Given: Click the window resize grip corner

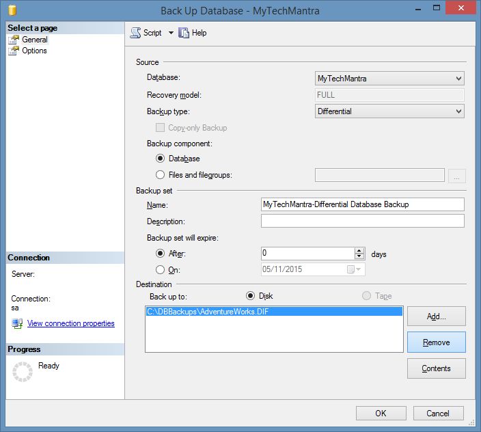Looking at the screenshot, I should (472, 423).
